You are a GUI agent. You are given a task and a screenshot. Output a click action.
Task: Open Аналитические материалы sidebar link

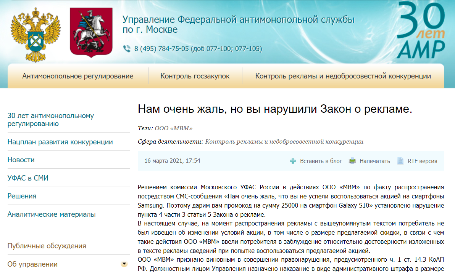click(x=52, y=214)
